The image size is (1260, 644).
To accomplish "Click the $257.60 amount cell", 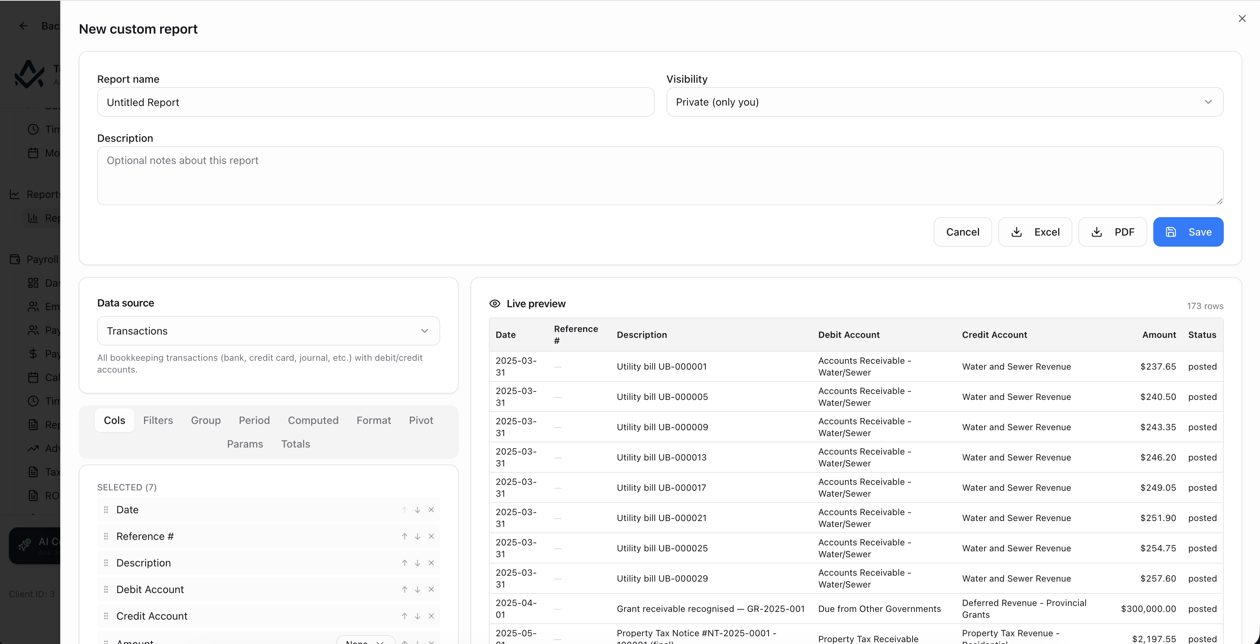I will click(1158, 578).
